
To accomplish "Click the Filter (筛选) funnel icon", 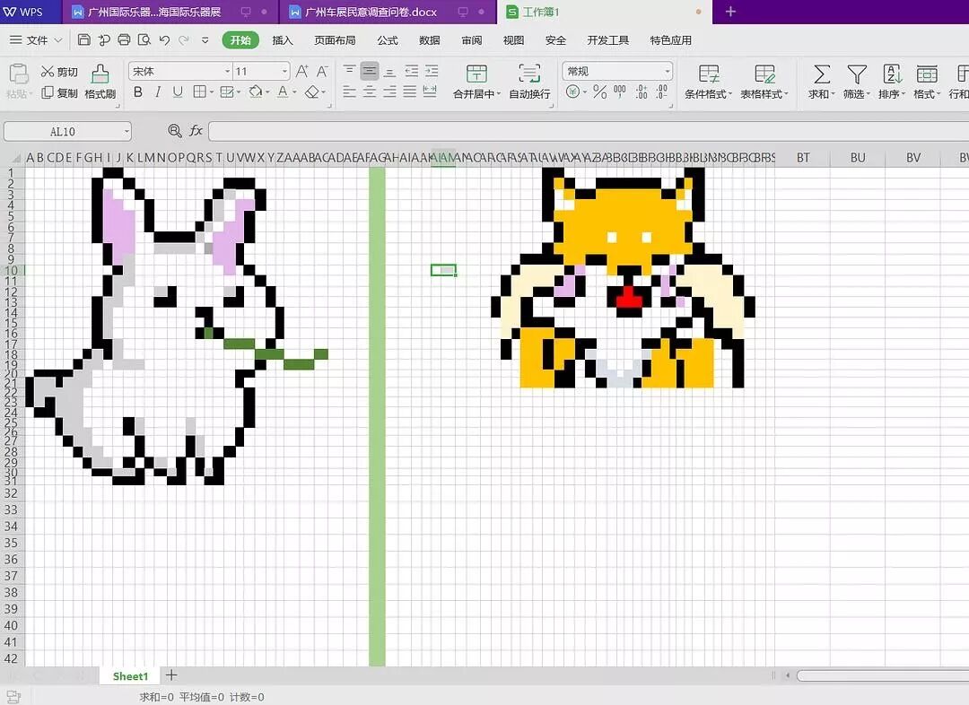I will pos(857,74).
